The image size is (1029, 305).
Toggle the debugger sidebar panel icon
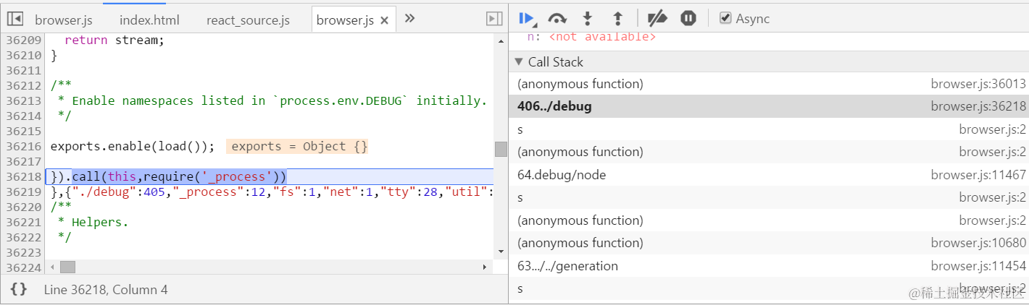pos(494,19)
